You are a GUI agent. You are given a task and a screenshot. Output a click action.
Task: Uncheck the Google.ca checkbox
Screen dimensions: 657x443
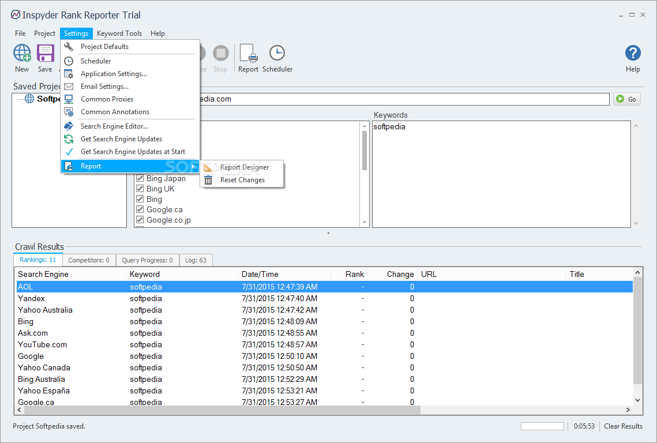(x=140, y=209)
